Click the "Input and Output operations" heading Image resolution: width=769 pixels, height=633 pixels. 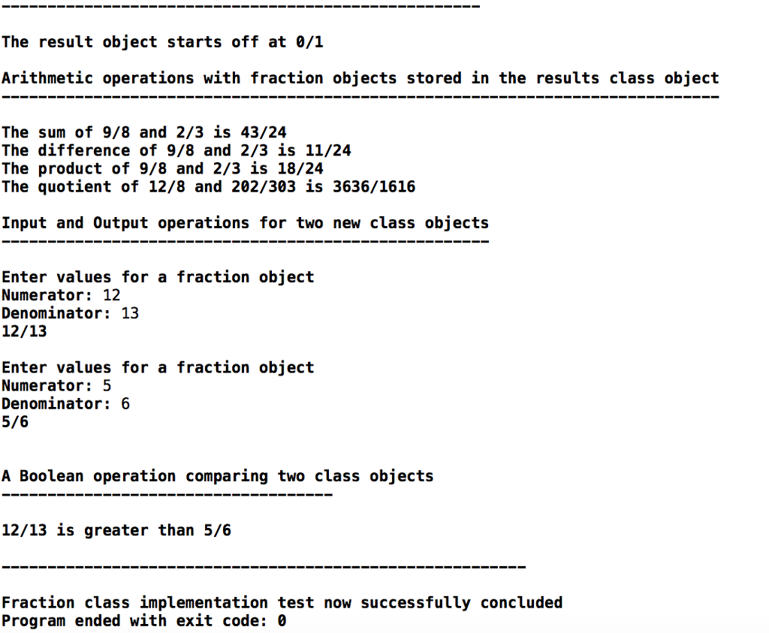(x=245, y=223)
